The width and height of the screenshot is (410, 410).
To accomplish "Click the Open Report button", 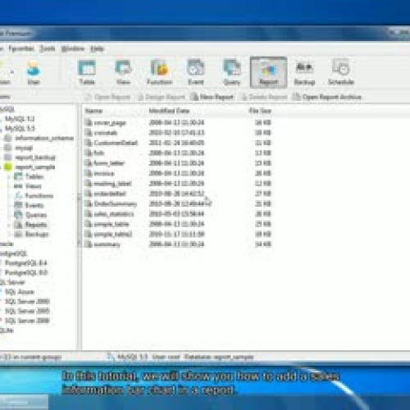I will tap(107, 97).
